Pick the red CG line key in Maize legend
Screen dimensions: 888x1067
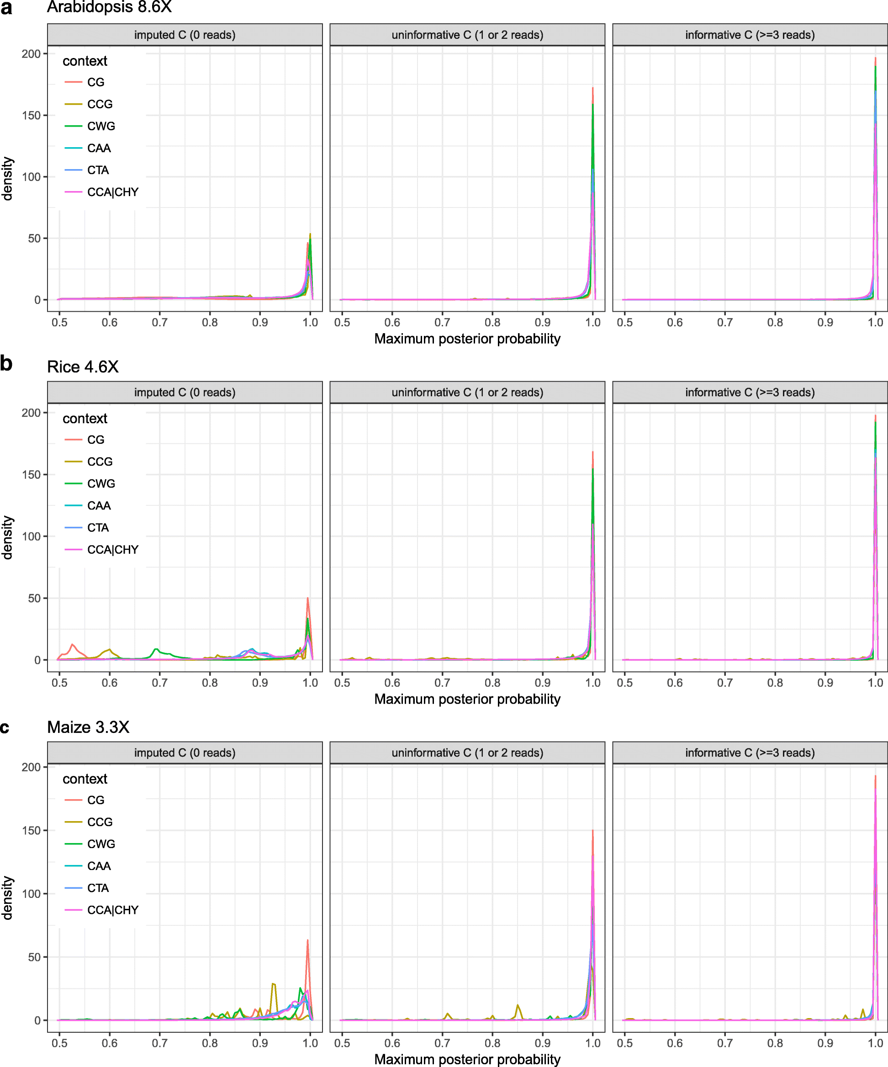74,800
